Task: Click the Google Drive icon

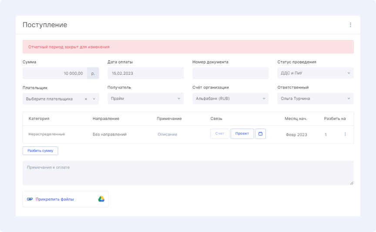Action: (x=101, y=199)
